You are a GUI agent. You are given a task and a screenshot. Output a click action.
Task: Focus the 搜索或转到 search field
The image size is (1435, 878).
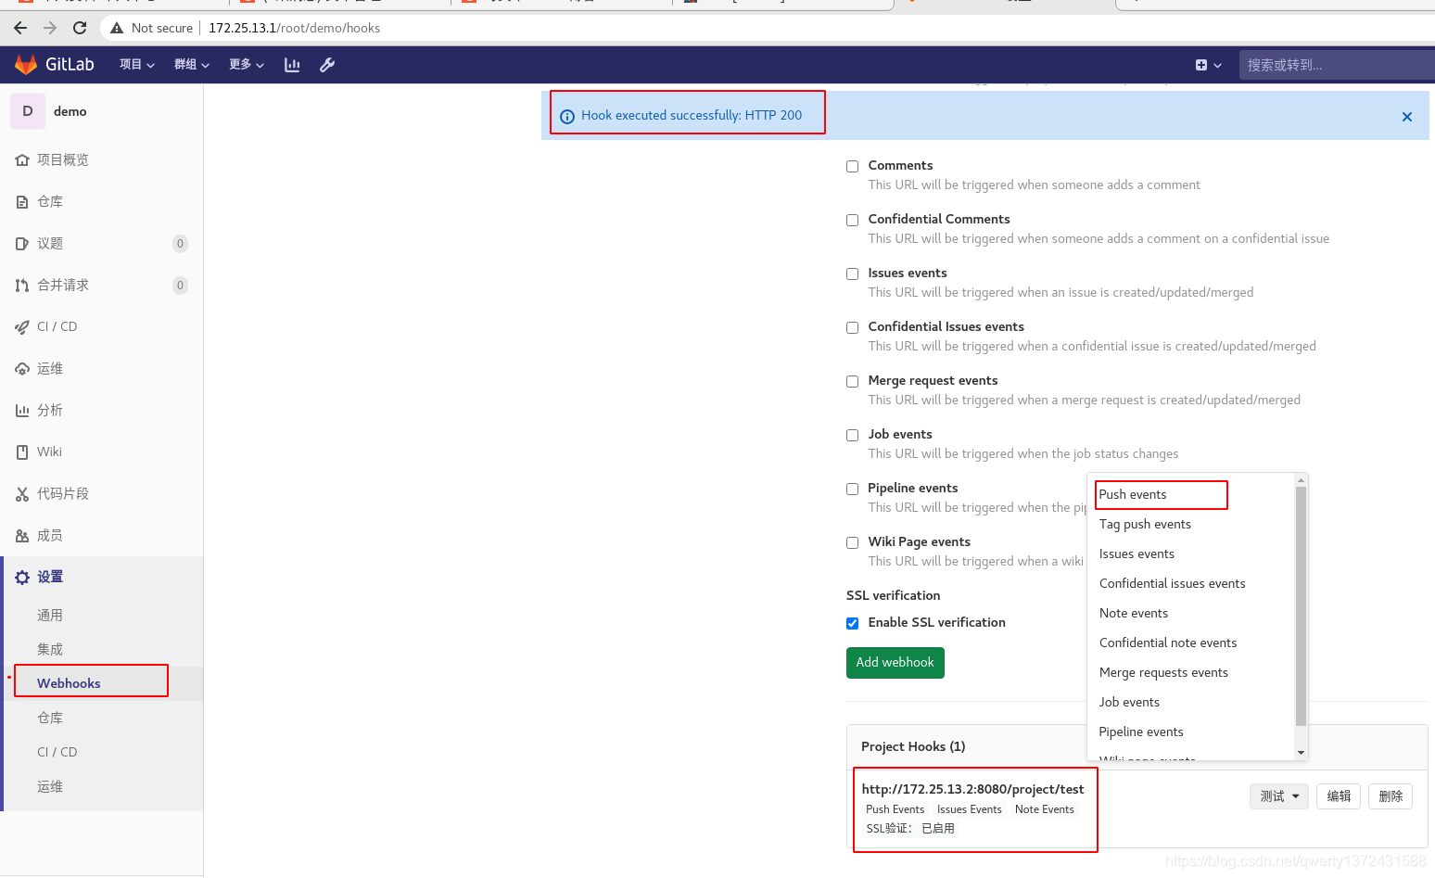(1337, 65)
